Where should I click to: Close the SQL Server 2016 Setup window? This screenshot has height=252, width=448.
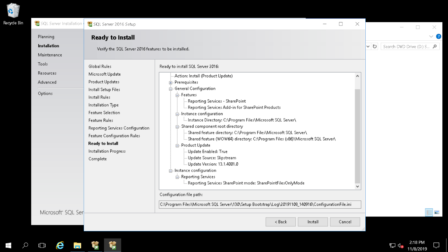pos(357,24)
